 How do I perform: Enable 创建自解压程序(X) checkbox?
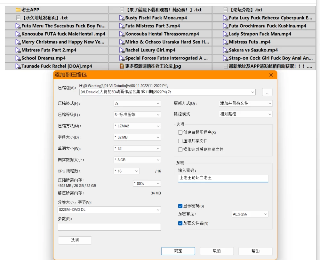point(180,132)
